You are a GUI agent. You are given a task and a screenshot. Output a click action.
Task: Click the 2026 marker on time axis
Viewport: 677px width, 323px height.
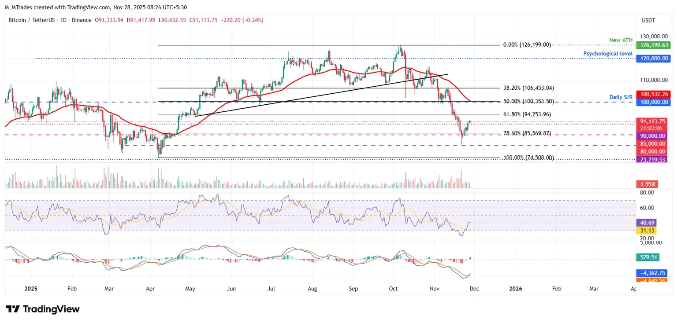click(x=515, y=289)
